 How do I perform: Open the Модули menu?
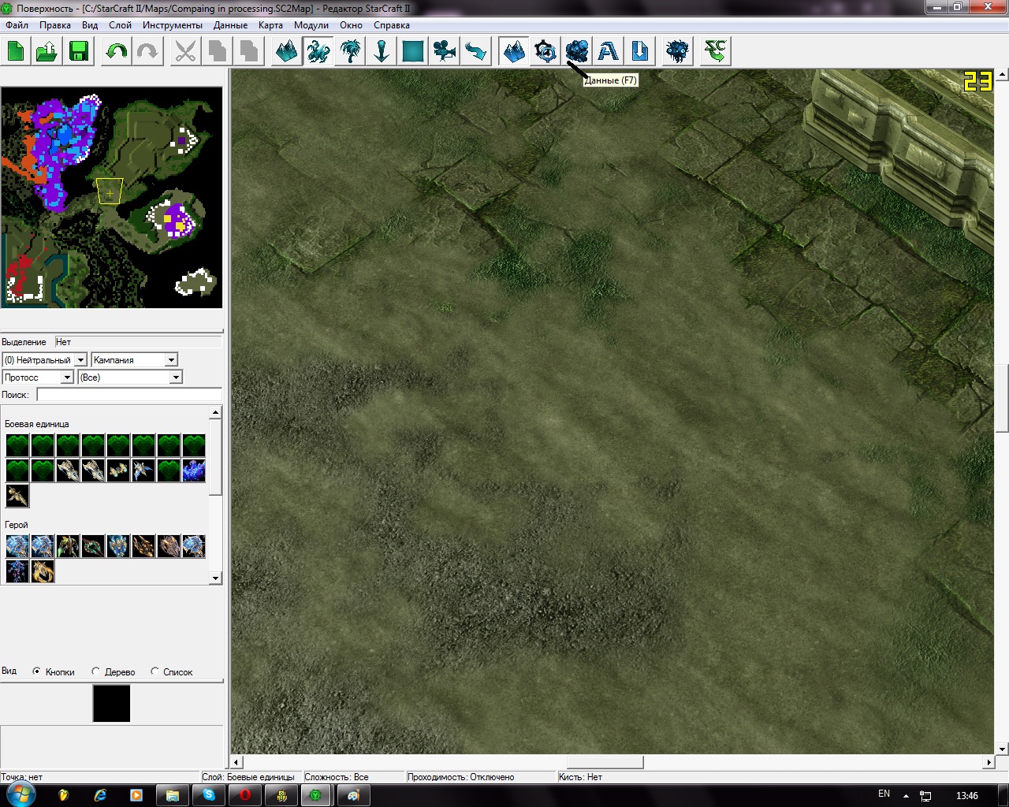click(311, 25)
